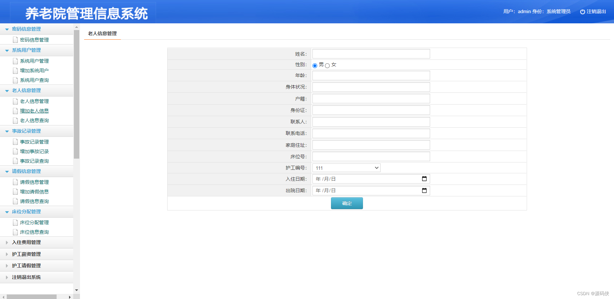The width and height of the screenshot is (614, 299).
Task: Collapse the 床位分配管理 section
Action: pyautogui.click(x=36, y=212)
